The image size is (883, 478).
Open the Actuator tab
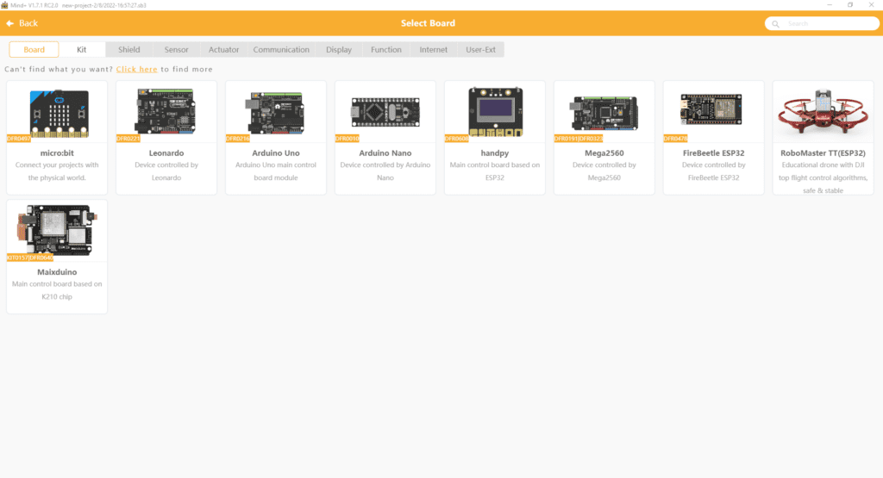coord(223,49)
